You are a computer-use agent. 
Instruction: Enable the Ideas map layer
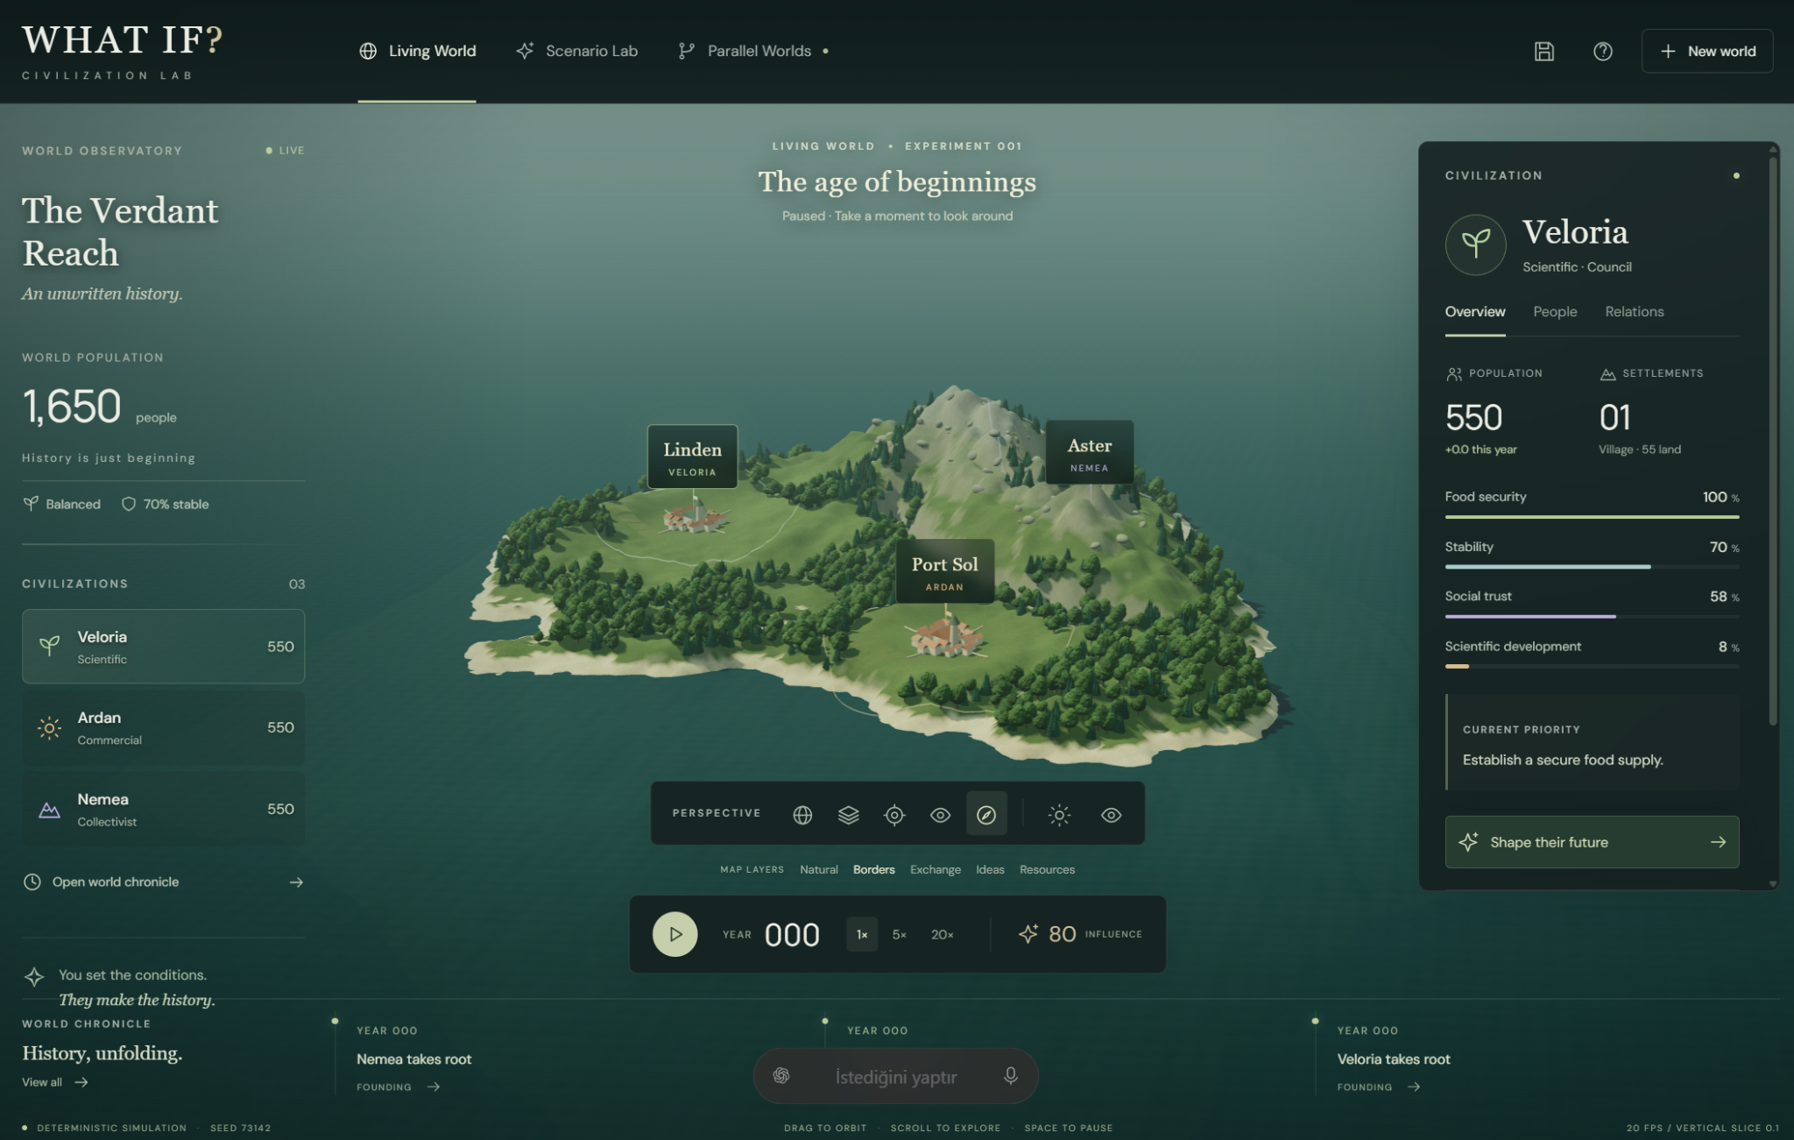pyautogui.click(x=990, y=869)
